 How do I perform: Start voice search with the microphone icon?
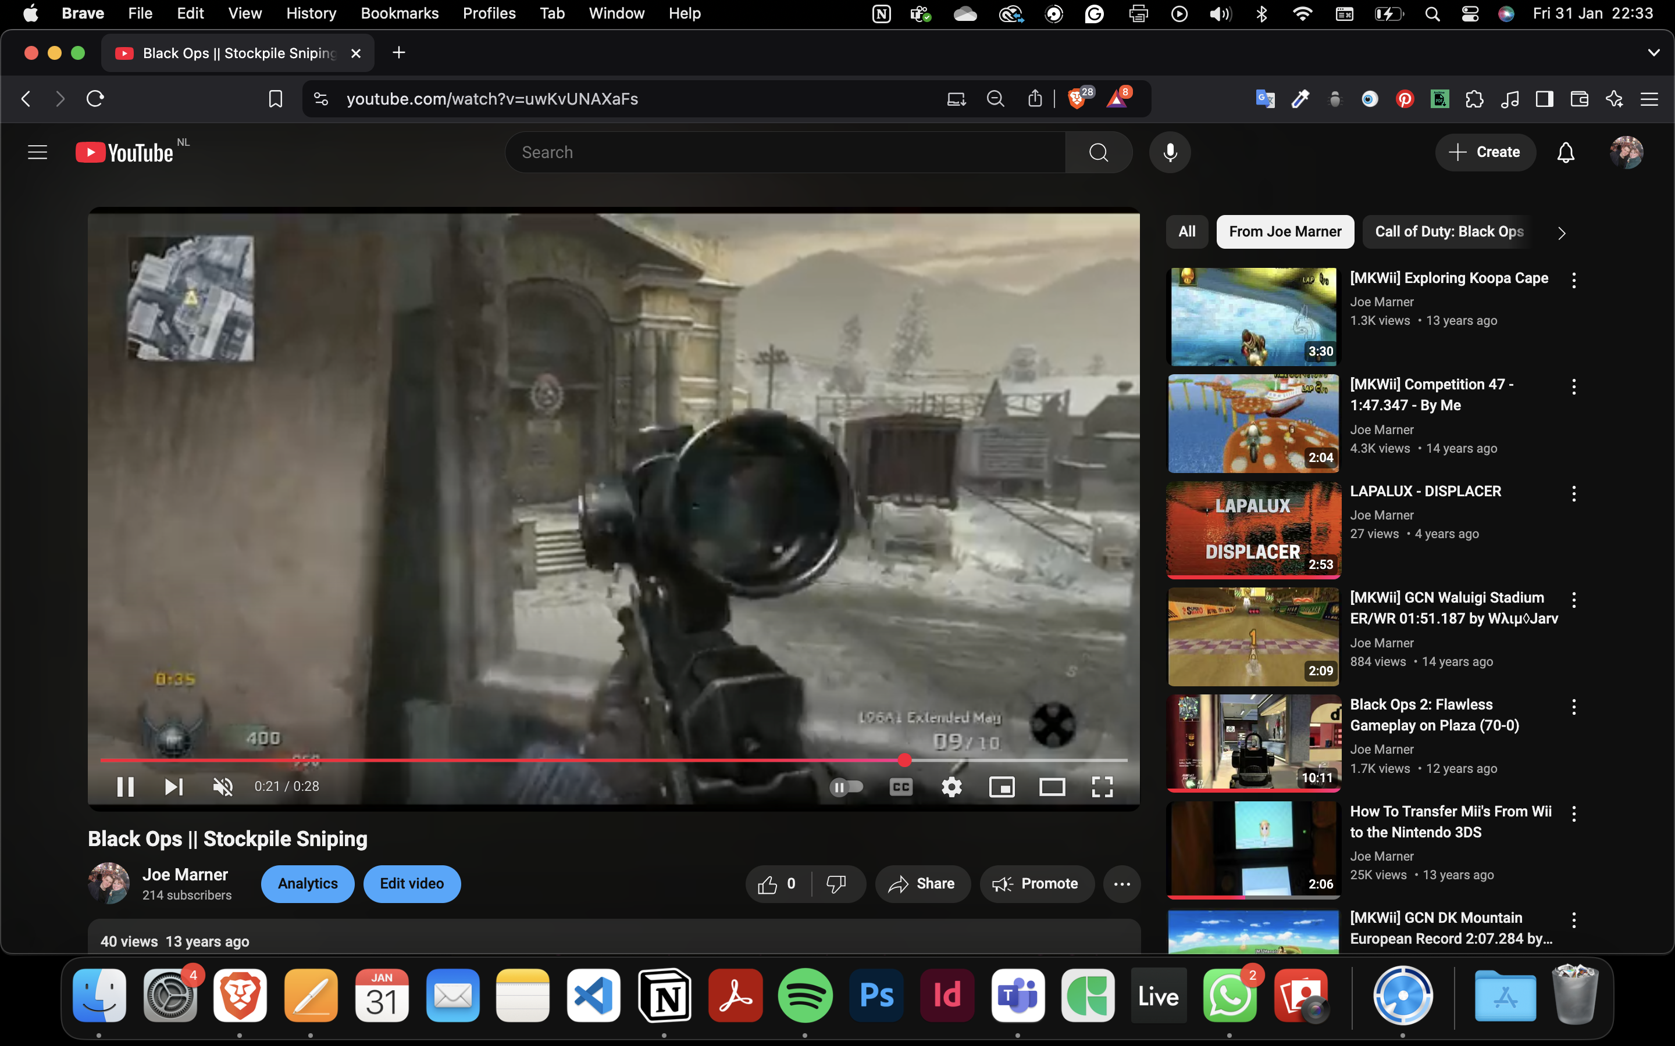(1170, 152)
